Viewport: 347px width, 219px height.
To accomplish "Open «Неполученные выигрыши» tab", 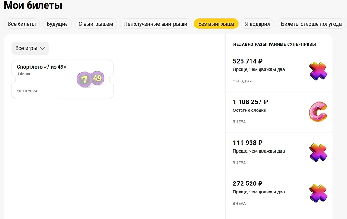I will (x=156, y=24).
